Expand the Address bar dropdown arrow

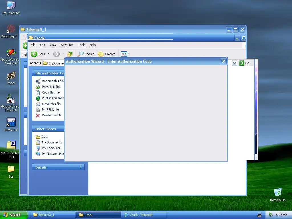(234, 63)
